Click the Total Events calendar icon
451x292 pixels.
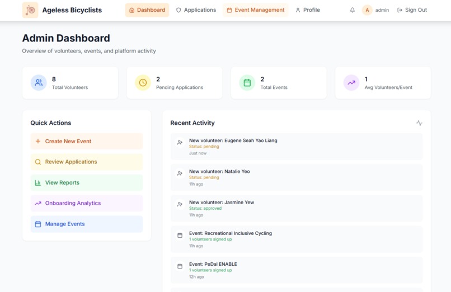(x=247, y=83)
